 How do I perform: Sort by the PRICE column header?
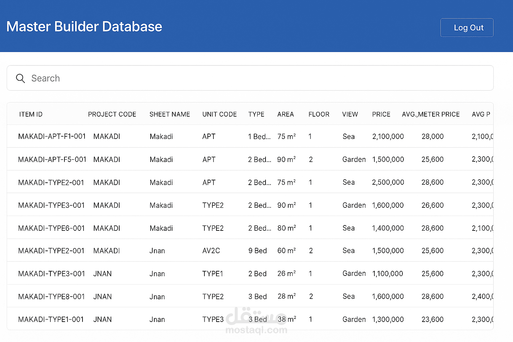[x=381, y=114]
